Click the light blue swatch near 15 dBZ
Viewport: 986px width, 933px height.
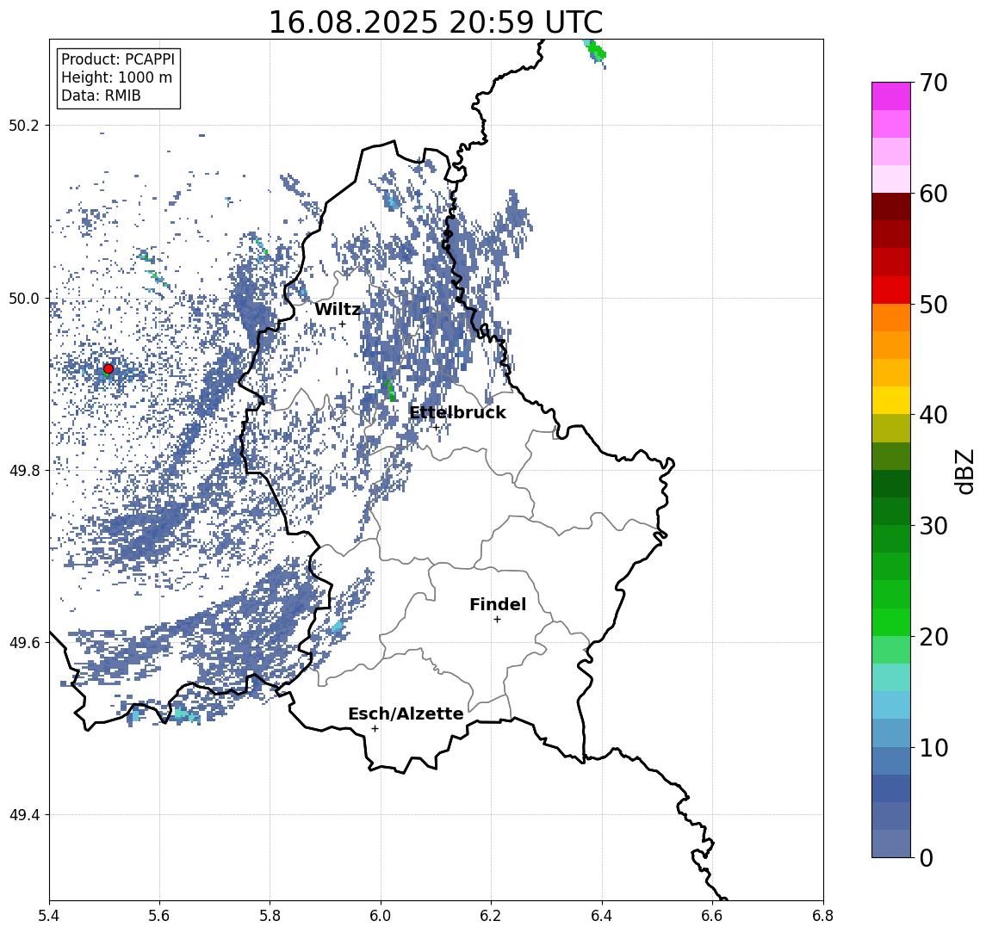(891, 705)
